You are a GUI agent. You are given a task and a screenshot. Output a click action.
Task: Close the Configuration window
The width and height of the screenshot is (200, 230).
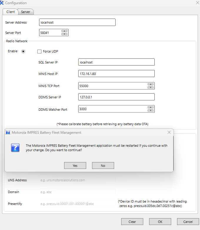(198, 3)
